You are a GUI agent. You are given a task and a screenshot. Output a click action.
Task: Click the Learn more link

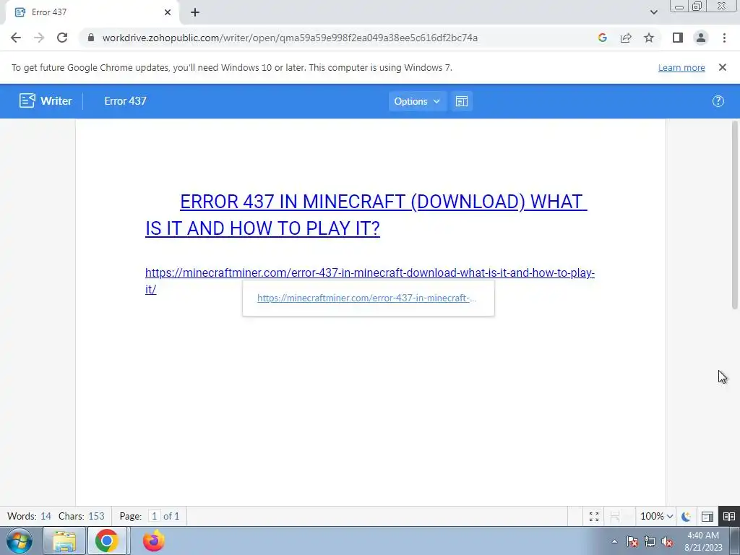(681, 67)
